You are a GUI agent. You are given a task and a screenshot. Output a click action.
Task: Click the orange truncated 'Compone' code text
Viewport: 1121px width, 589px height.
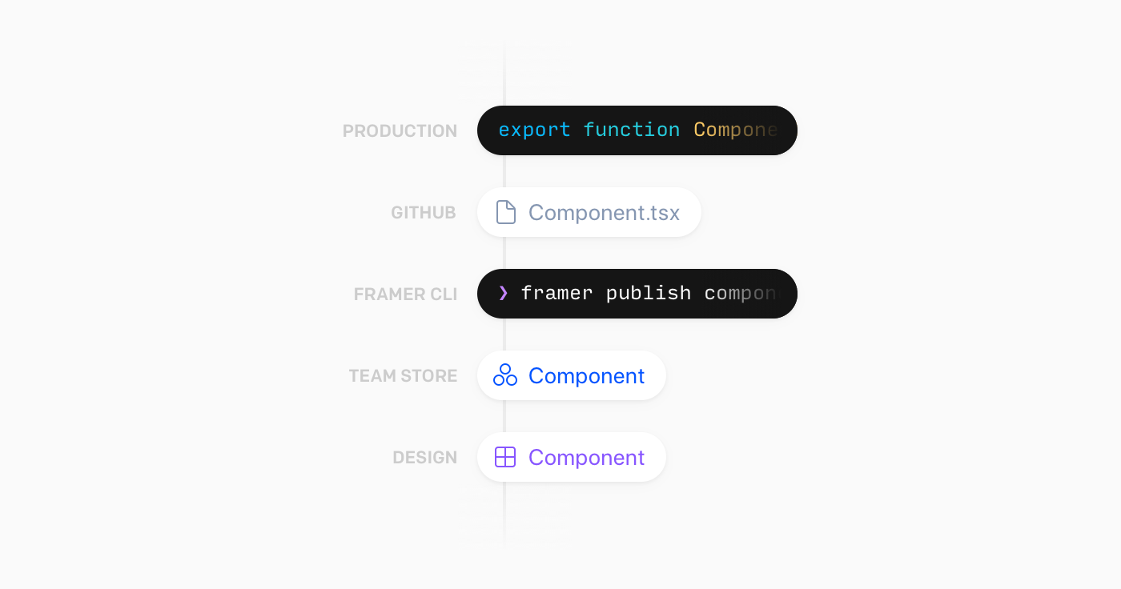coord(735,130)
